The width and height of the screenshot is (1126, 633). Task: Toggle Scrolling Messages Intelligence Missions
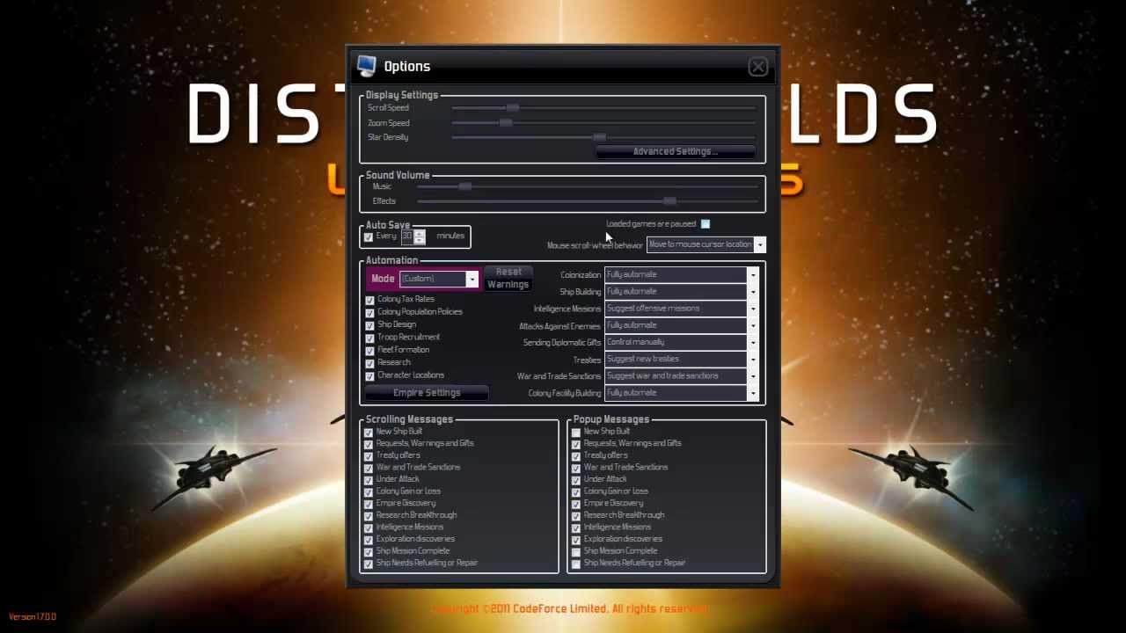(x=369, y=527)
